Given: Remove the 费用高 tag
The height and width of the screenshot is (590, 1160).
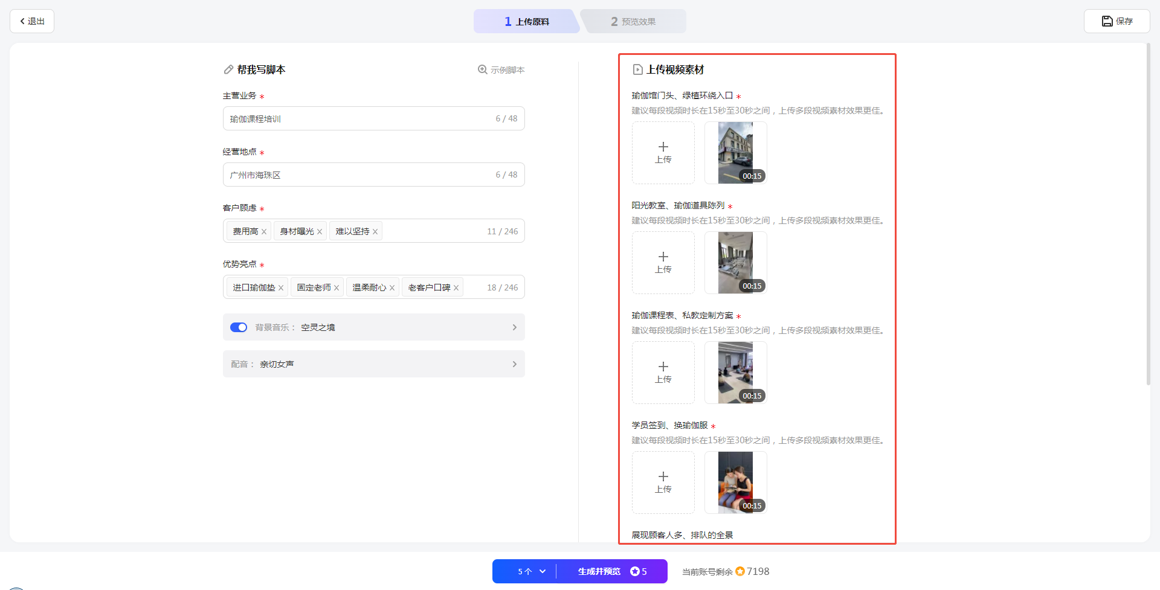Looking at the screenshot, I should (264, 232).
